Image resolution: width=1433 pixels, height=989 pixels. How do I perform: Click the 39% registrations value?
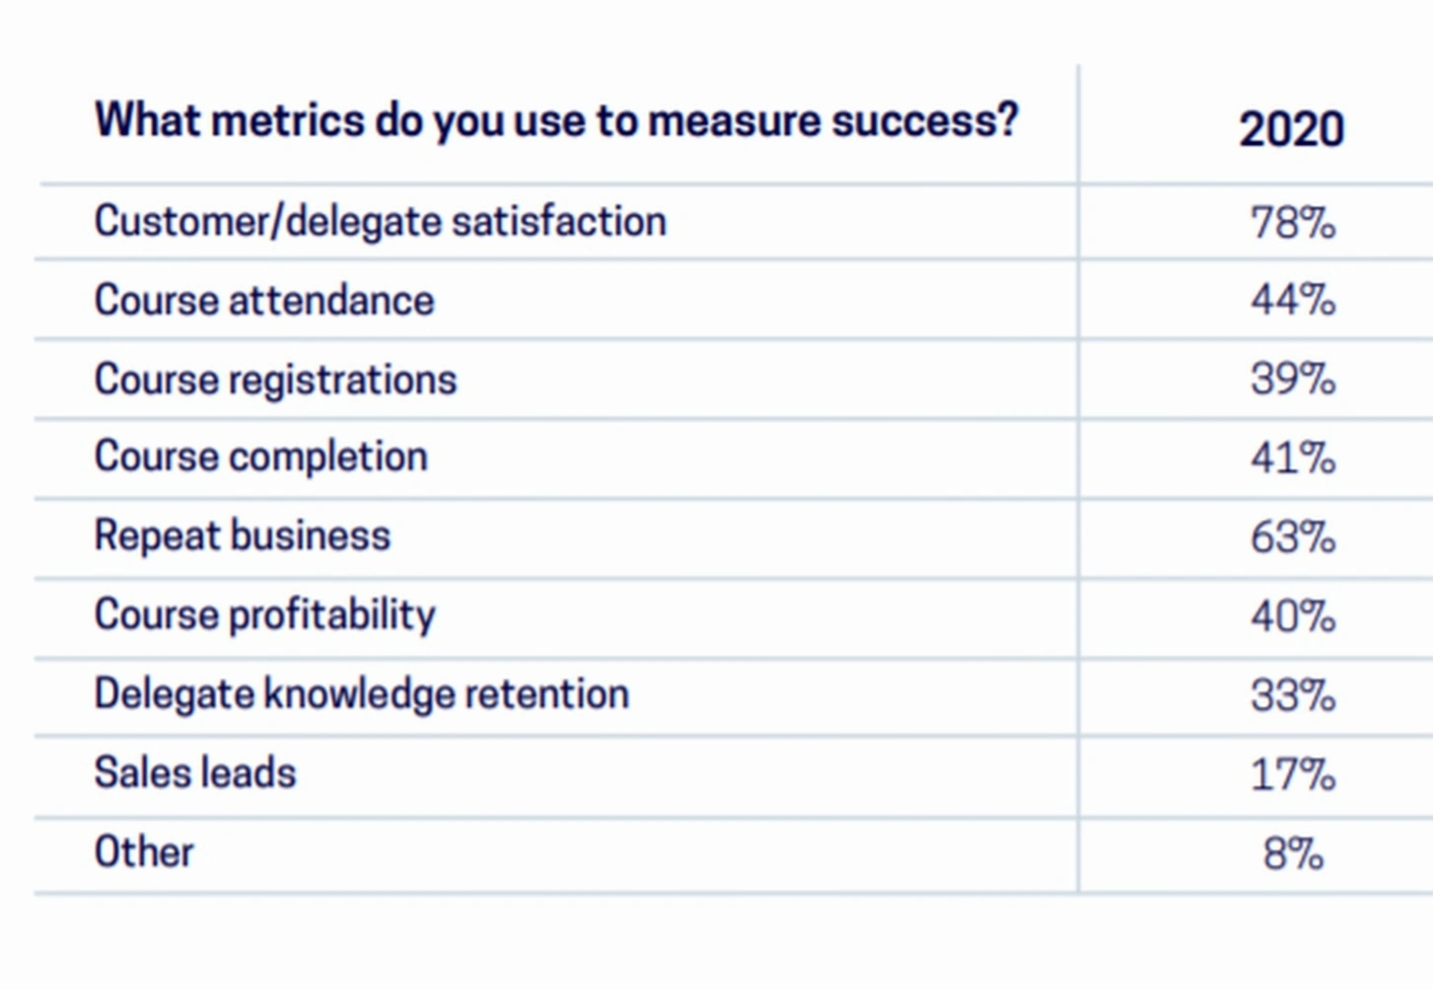coord(1293,380)
